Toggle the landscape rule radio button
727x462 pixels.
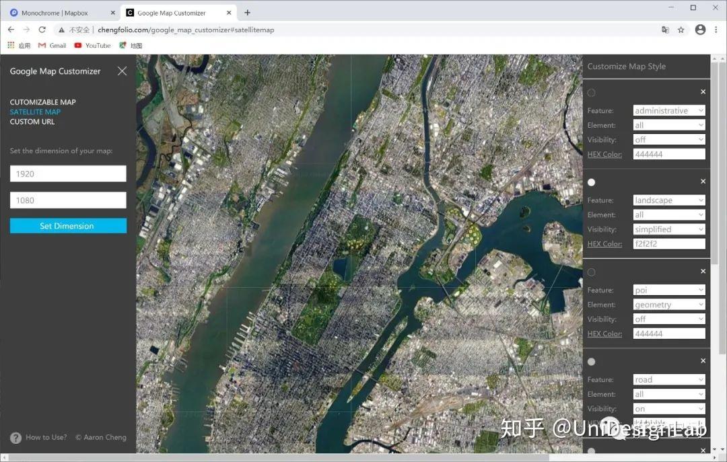591,182
